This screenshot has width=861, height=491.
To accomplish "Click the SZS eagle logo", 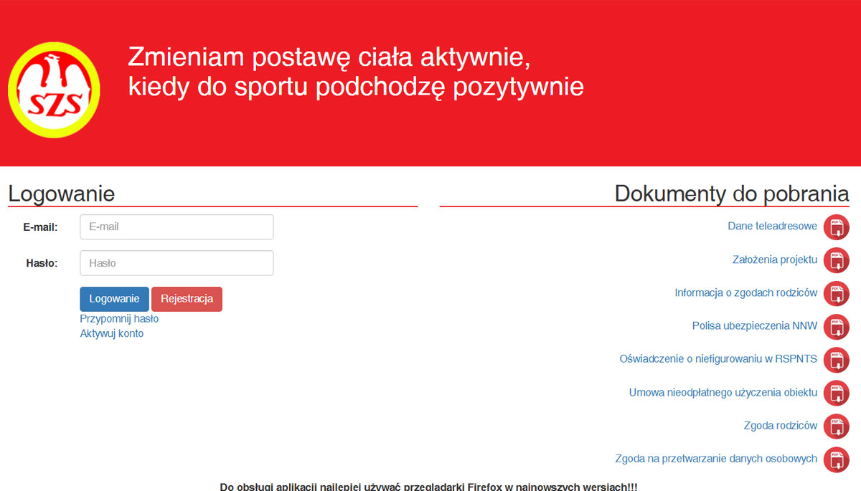I will [54, 91].
